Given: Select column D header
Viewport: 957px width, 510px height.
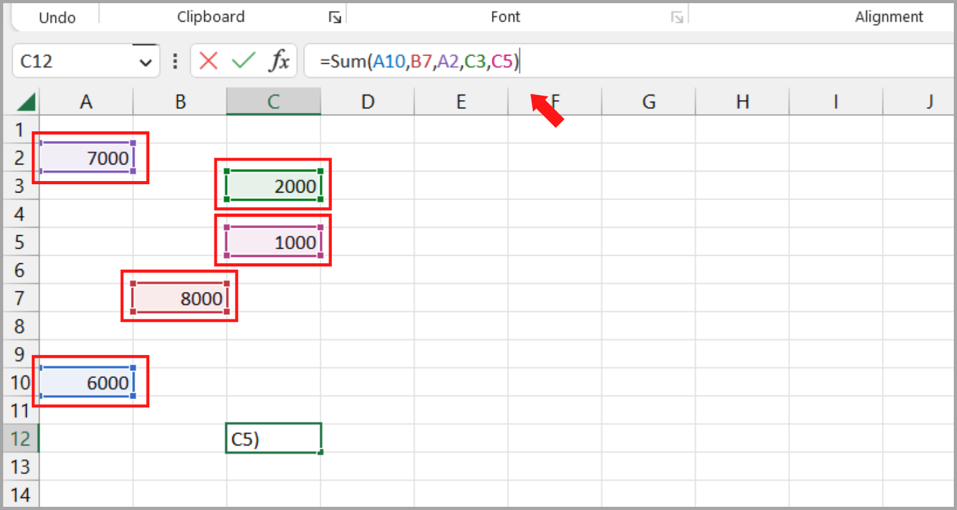Looking at the screenshot, I should [x=367, y=101].
